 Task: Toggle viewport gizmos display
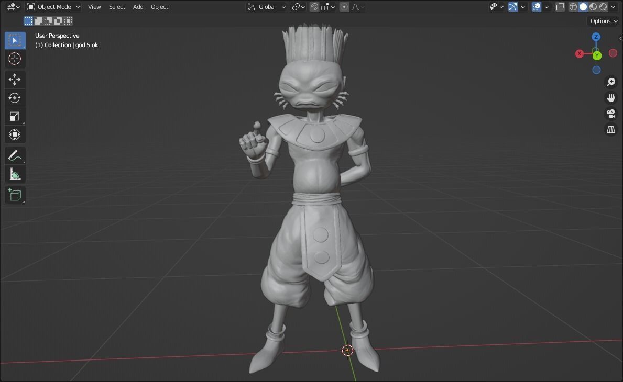tap(513, 7)
